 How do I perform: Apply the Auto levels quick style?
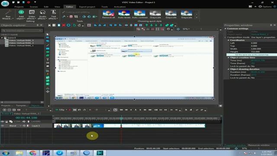[x=124, y=14]
